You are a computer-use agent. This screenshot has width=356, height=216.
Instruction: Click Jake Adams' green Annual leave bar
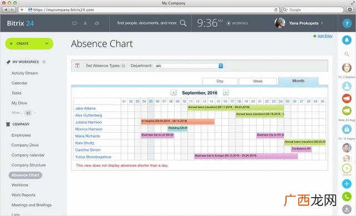tap(236, 107)
